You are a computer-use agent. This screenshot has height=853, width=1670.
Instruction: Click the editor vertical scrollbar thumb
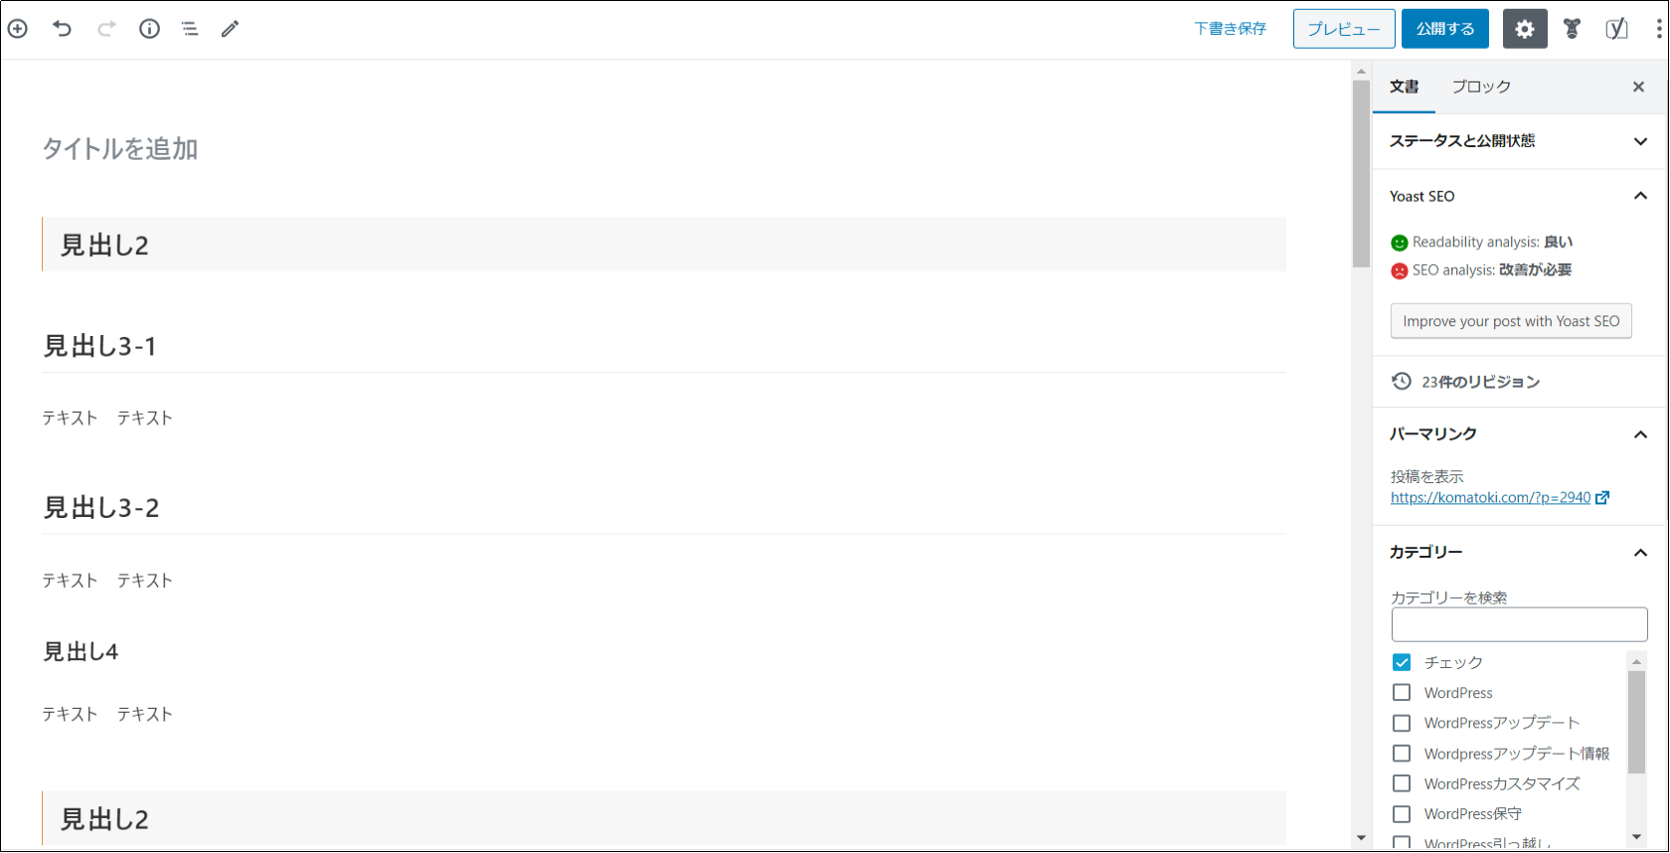pos(1361,174)
